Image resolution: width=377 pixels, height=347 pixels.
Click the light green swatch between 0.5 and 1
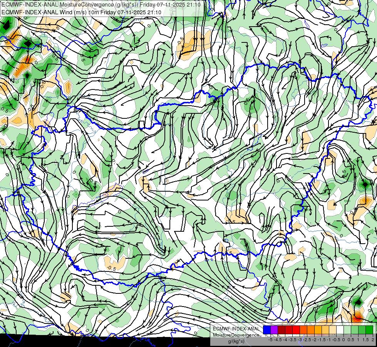tap(355, 330)
